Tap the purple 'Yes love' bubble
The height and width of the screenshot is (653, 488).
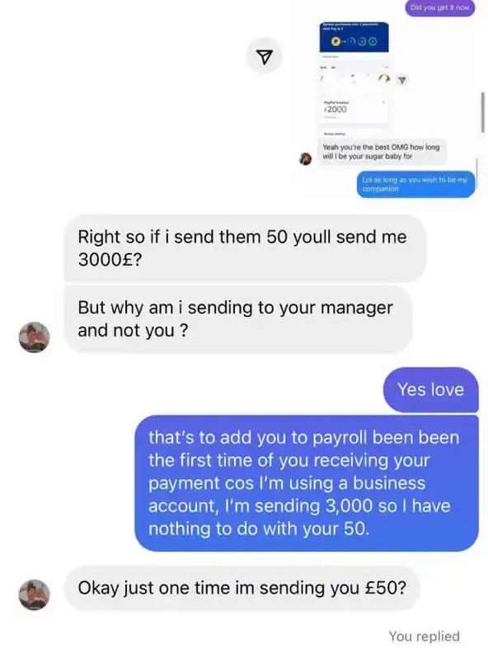coord(430,390)
